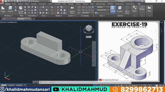This screenshot has width=165, height=92.
Task: Select the Wedge solid tool
Action: [3, 9]
